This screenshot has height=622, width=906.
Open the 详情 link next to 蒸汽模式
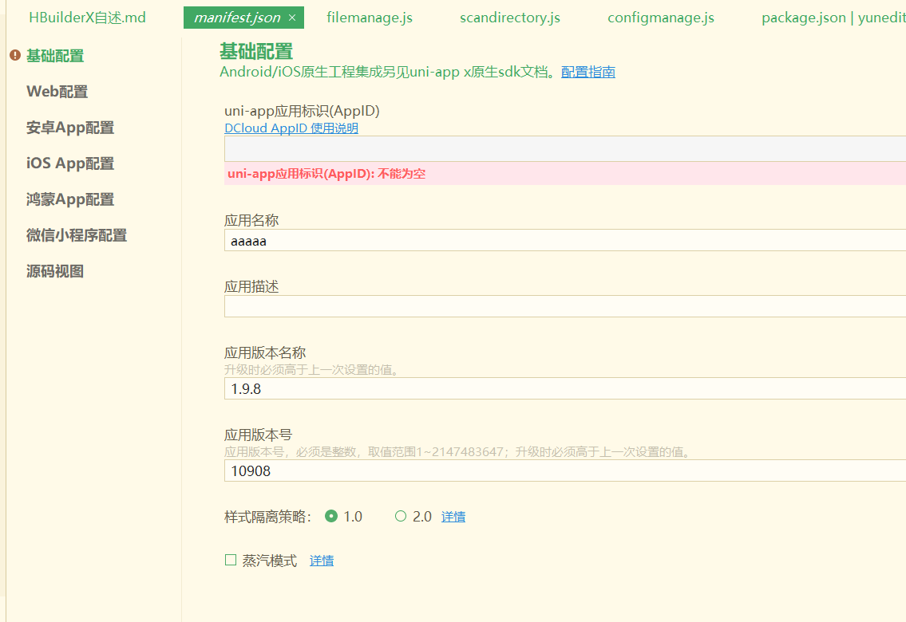(x=321, y=561)
